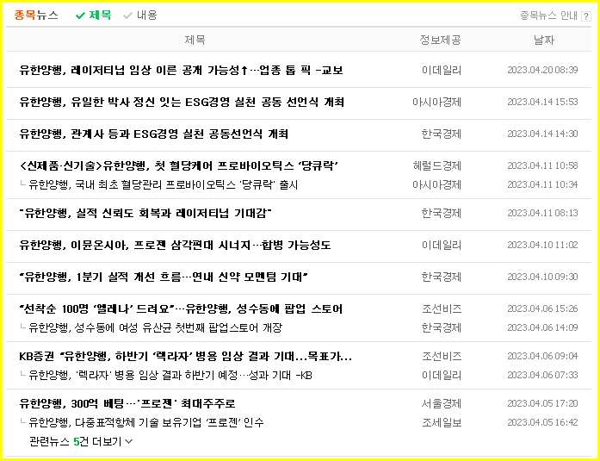The image size is (600, 461).
Task: Click the date 2023.04.11 10:58
Action: pyautogui.click(x=542, y=165)
